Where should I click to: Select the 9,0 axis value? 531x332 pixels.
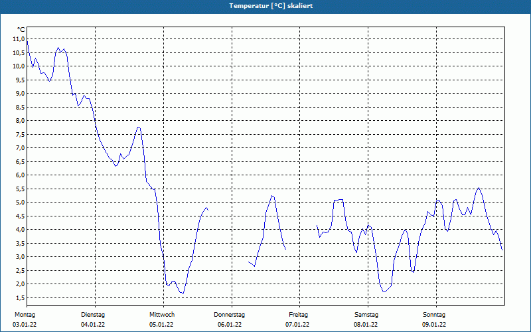(x=21, y=94)
